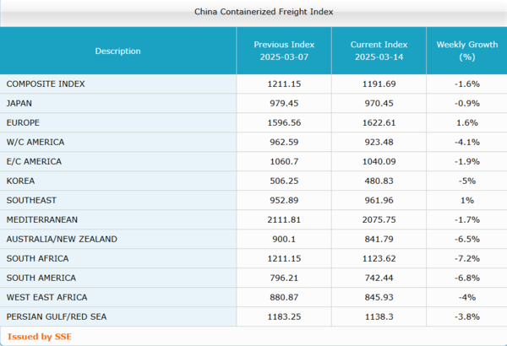Viewport: 507px width, 346px height.
Task: Click the KOREA weekly growth -5% cell
Action: coord(466,181)
